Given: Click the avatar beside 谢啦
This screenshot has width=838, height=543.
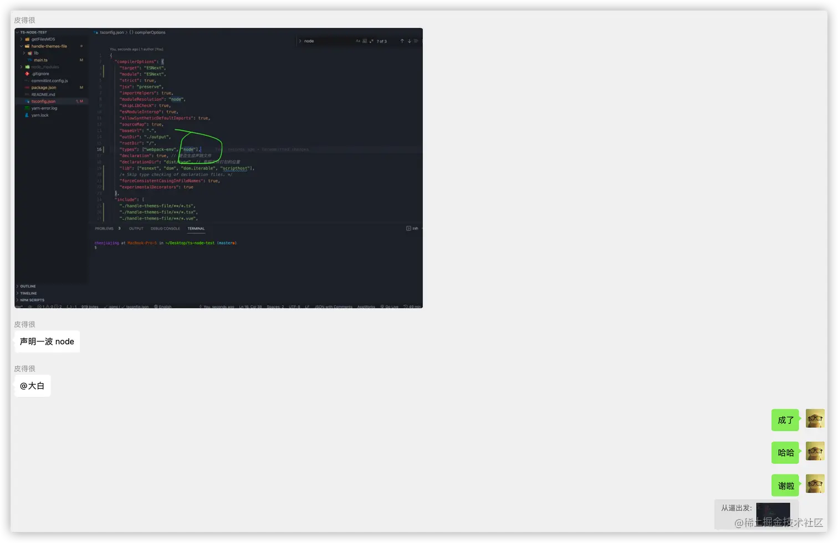Looking at the screenshot, I should click(x=815, y=484).
